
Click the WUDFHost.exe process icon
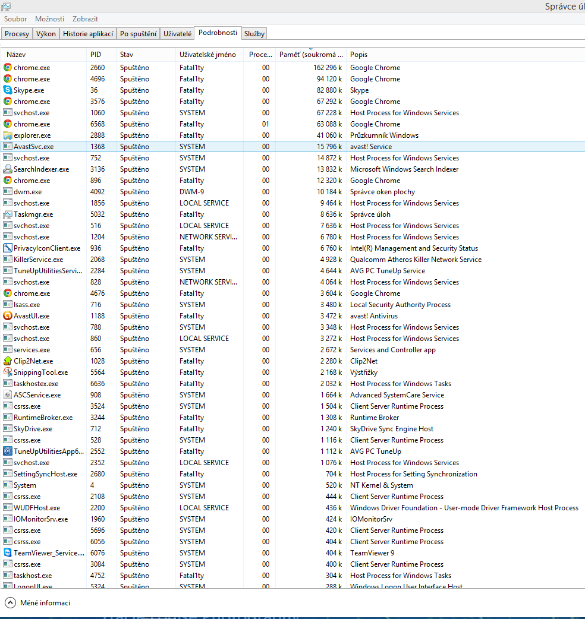[8, 508]
